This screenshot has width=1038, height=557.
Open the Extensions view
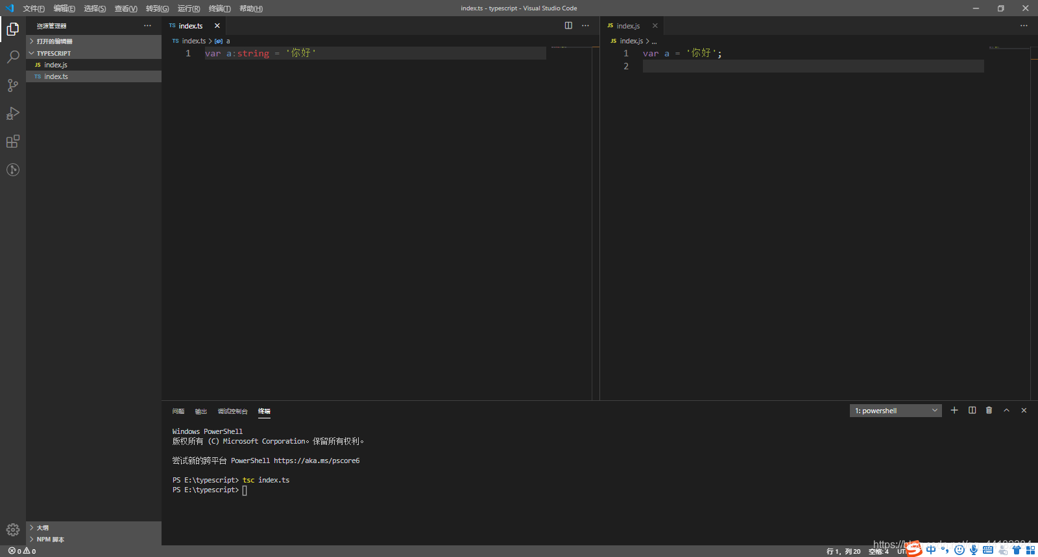coord(13,141)
